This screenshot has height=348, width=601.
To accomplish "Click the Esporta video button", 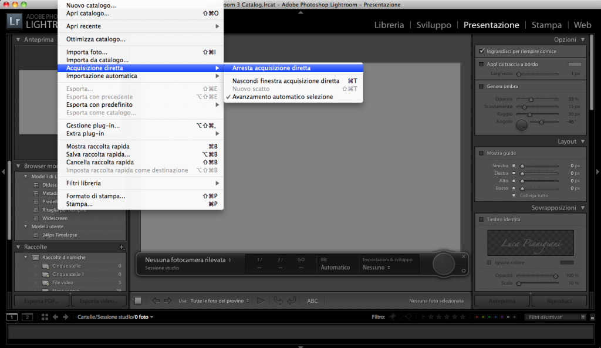I will pos(99,301).
